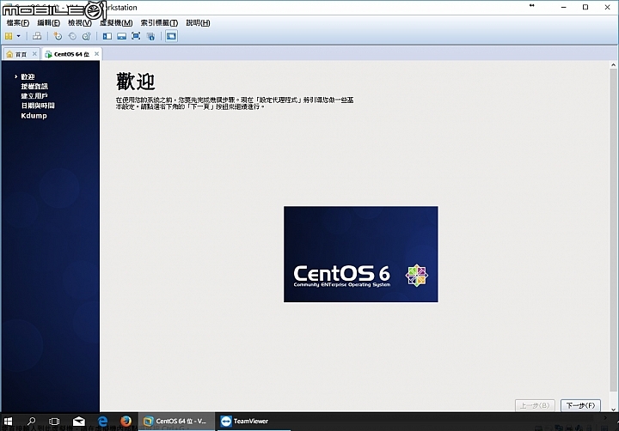619x431 pixels.
Task: Minimize the VMware Workstation window
Action: click(x=564, y=7)
